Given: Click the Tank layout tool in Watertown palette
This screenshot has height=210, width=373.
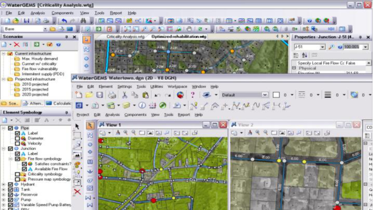Looking at the screenshot, I should [x=90, y=162].
